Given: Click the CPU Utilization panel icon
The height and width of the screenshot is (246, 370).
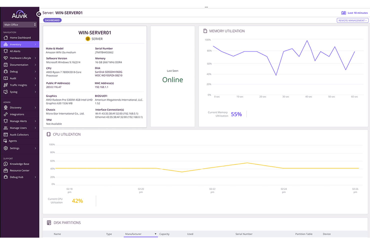Looking at the screenshot, I should pyautogui.click(x=48, y=134).
